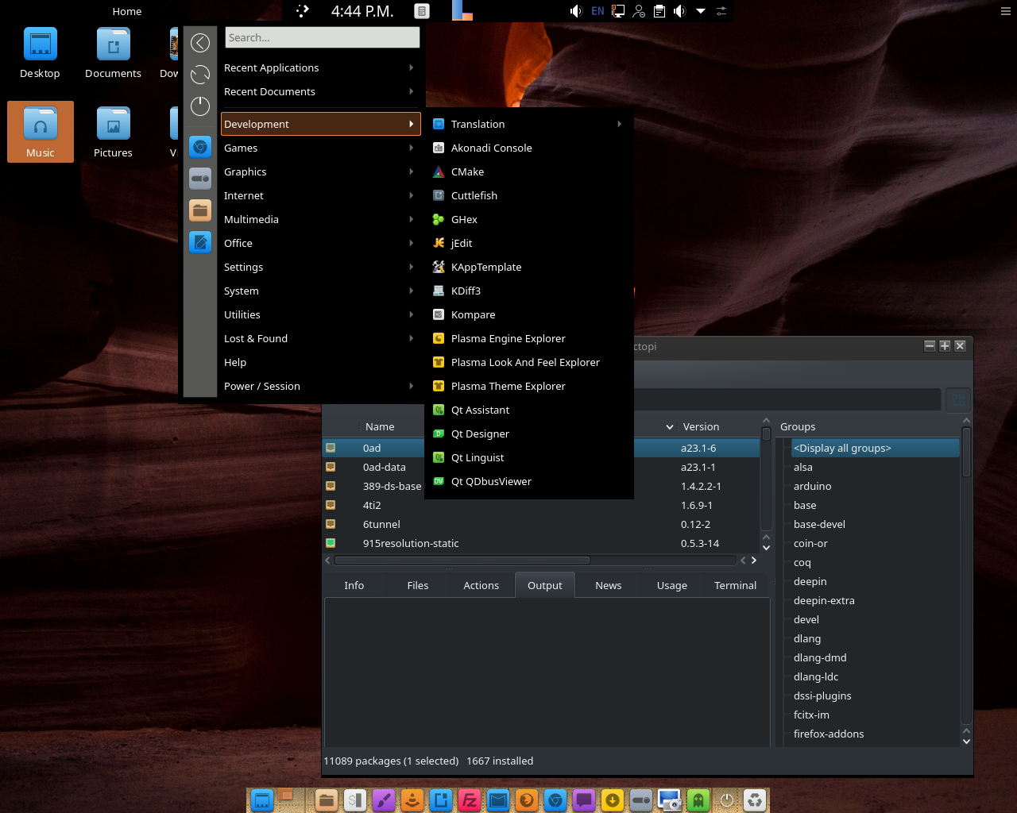
Task: Click the hamburger menu at top right
Action: point(1006,11)
